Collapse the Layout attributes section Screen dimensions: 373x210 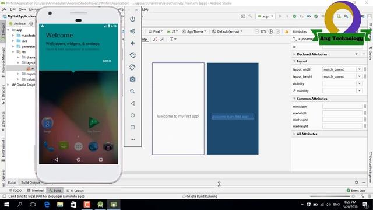point(294,61)
